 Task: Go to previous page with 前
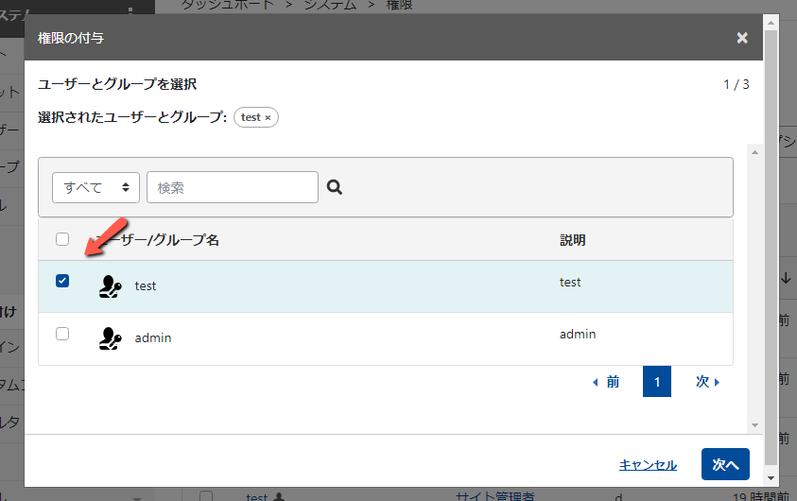coord(606,382)
